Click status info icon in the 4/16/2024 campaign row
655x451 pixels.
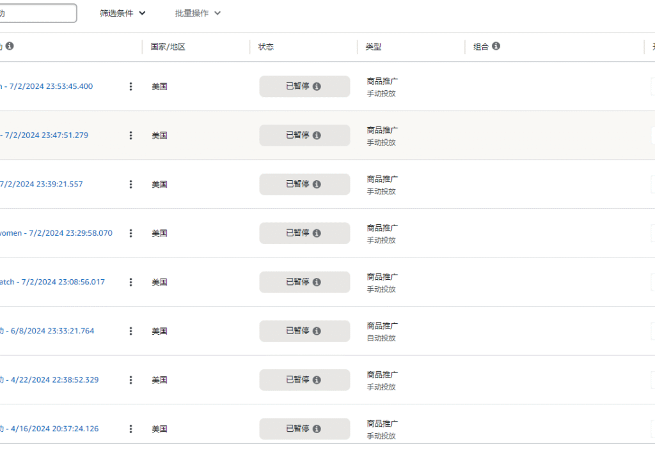tap(317, 429)
